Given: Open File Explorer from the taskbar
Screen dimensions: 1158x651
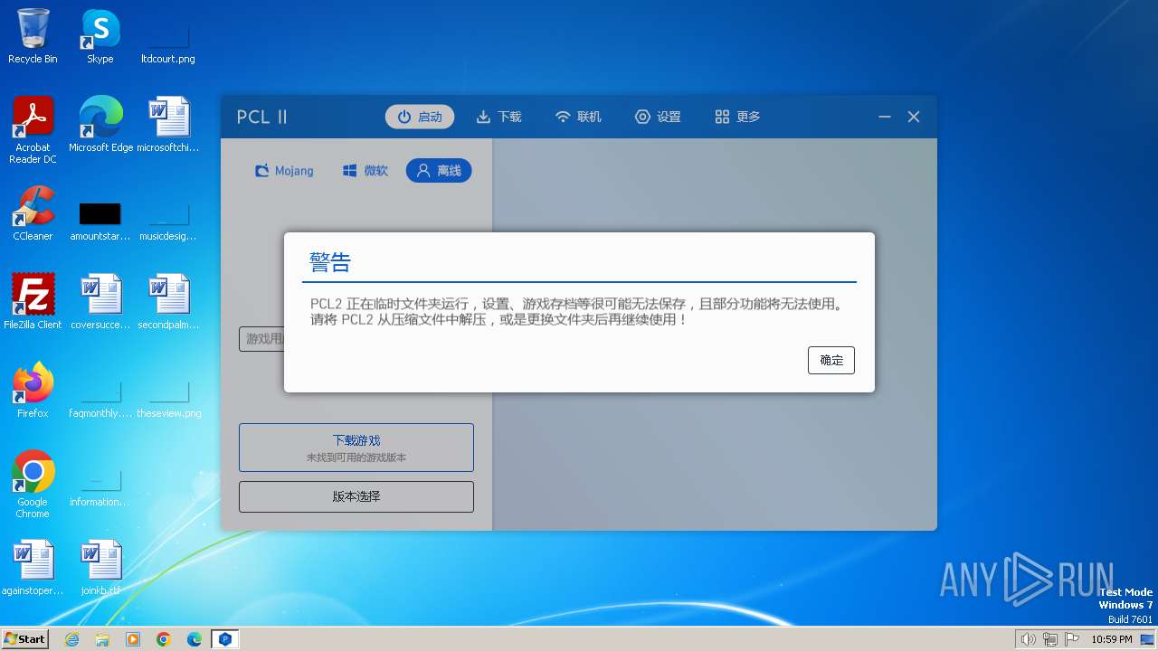Looking at the screenshot, I should click(102, 639).
